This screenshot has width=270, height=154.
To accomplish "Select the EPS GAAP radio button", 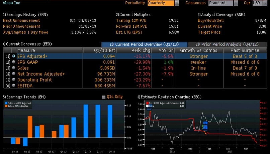I will click(x=14, y=62).
